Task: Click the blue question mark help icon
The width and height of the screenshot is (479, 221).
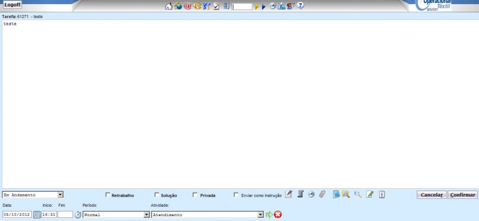Action: 301,5
